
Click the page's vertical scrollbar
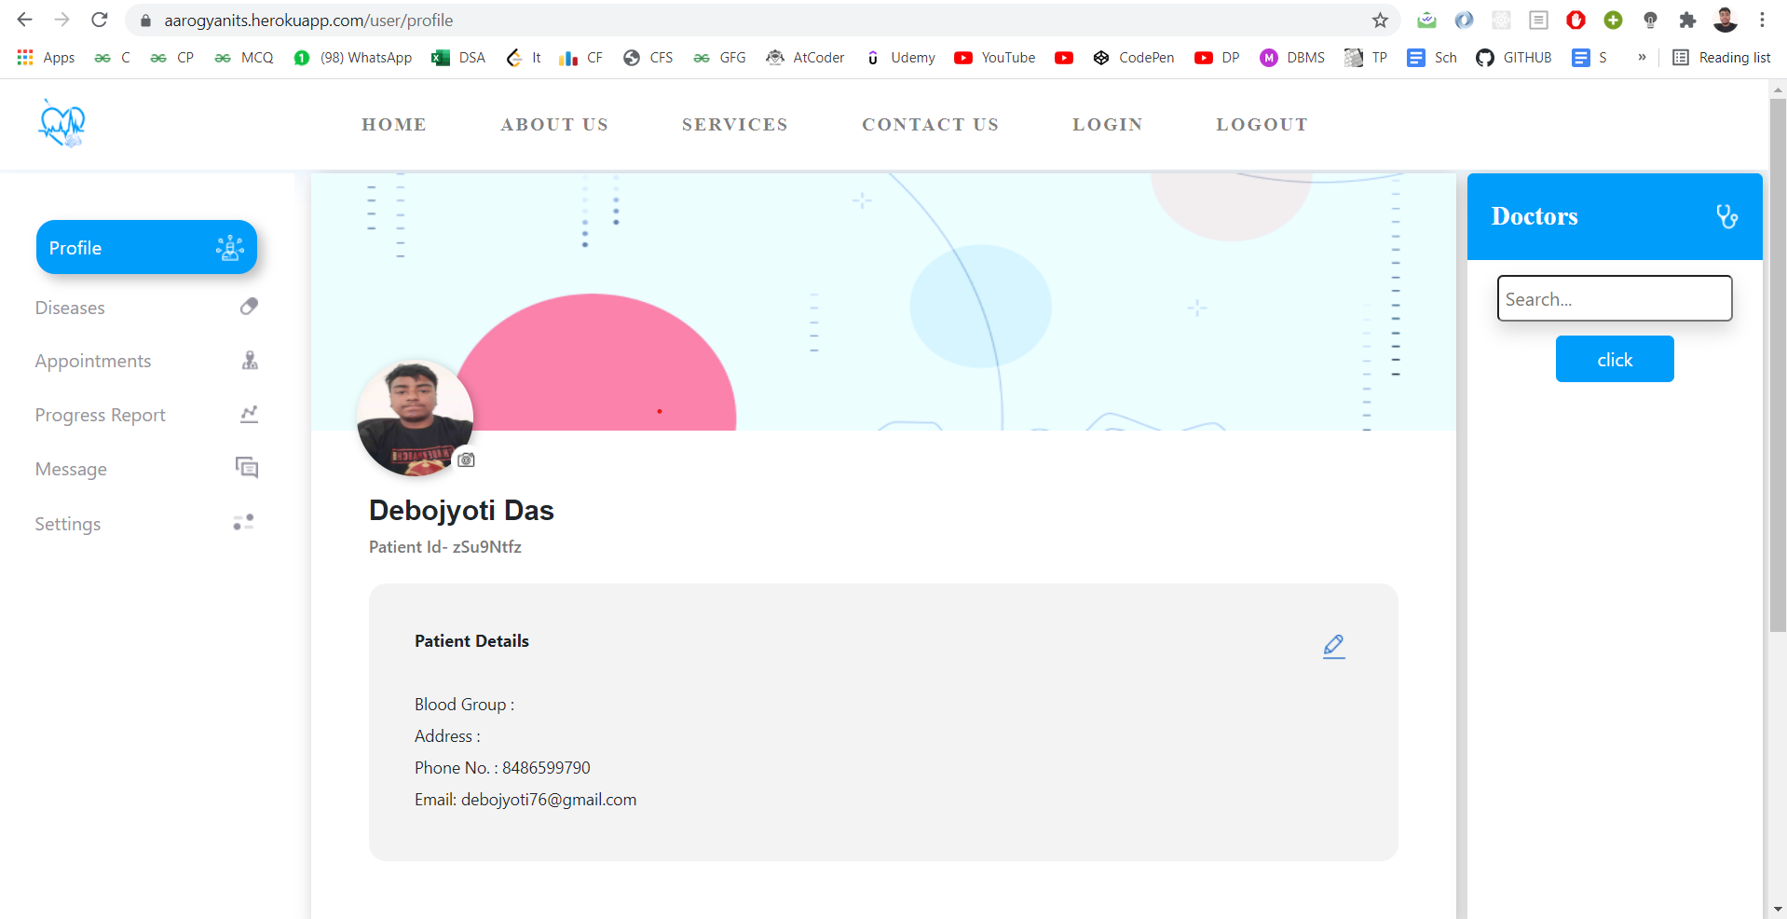pyautogui.click(x=1778, y=373)
